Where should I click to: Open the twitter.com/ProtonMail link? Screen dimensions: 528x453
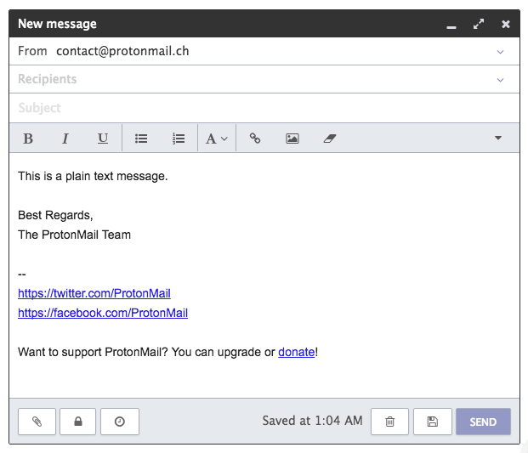click(x=94, y=293)
